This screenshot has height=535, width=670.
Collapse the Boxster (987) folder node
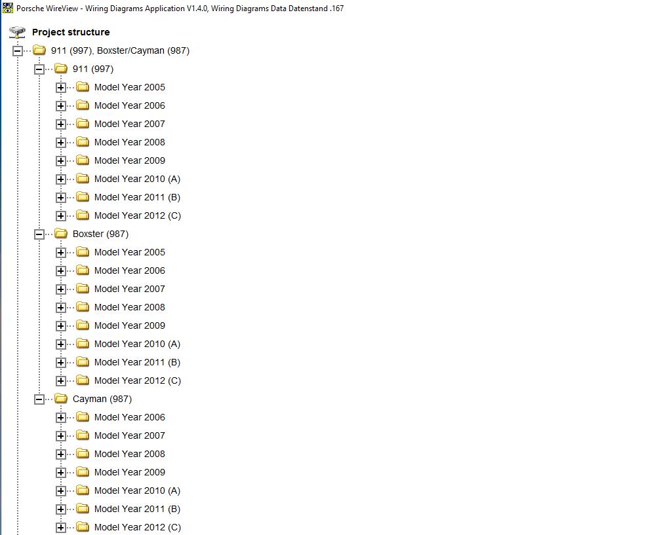[x=39, y=234]
